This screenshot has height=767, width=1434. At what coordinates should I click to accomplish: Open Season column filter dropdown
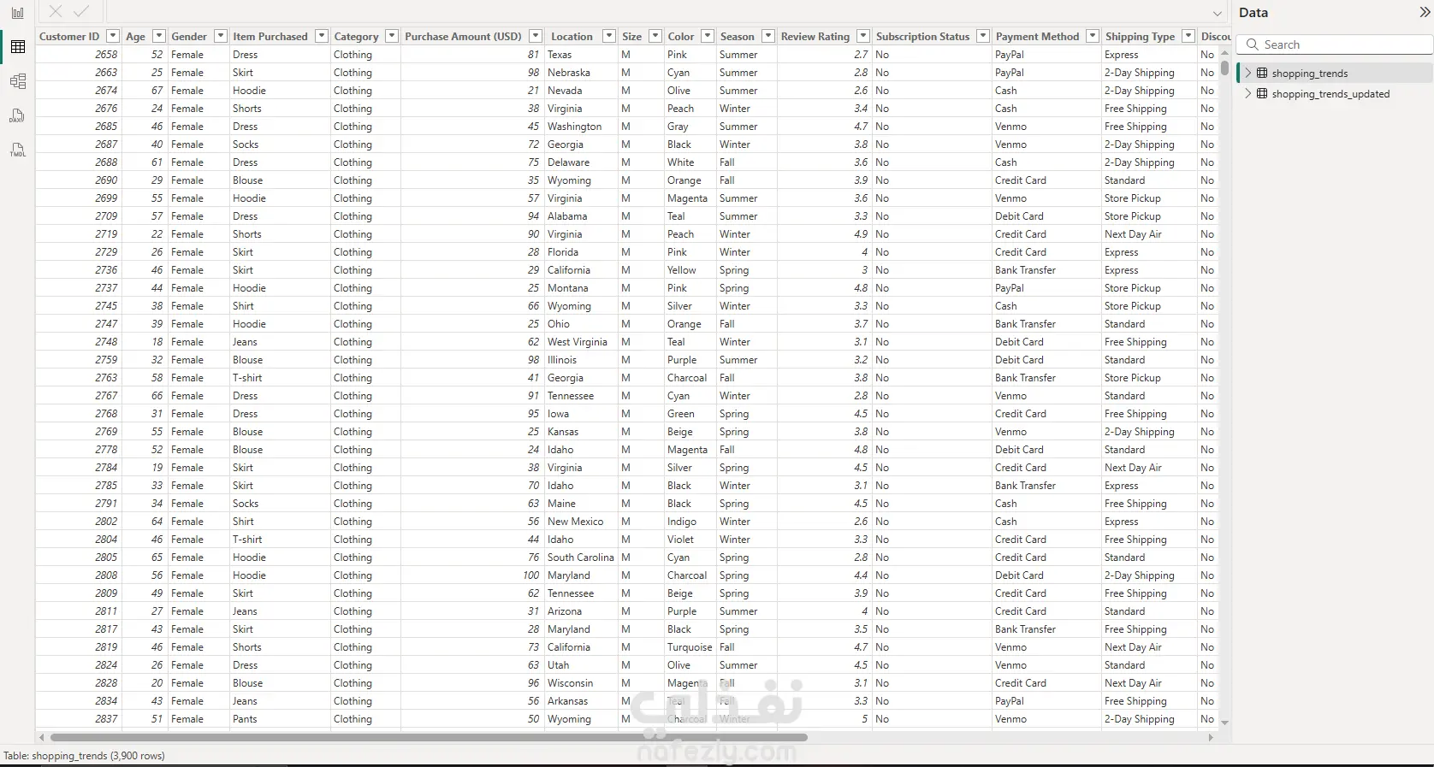point(768,36)
